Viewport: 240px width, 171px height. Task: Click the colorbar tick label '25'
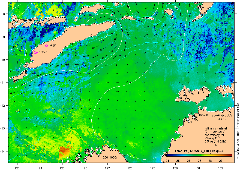click(178, 161)
